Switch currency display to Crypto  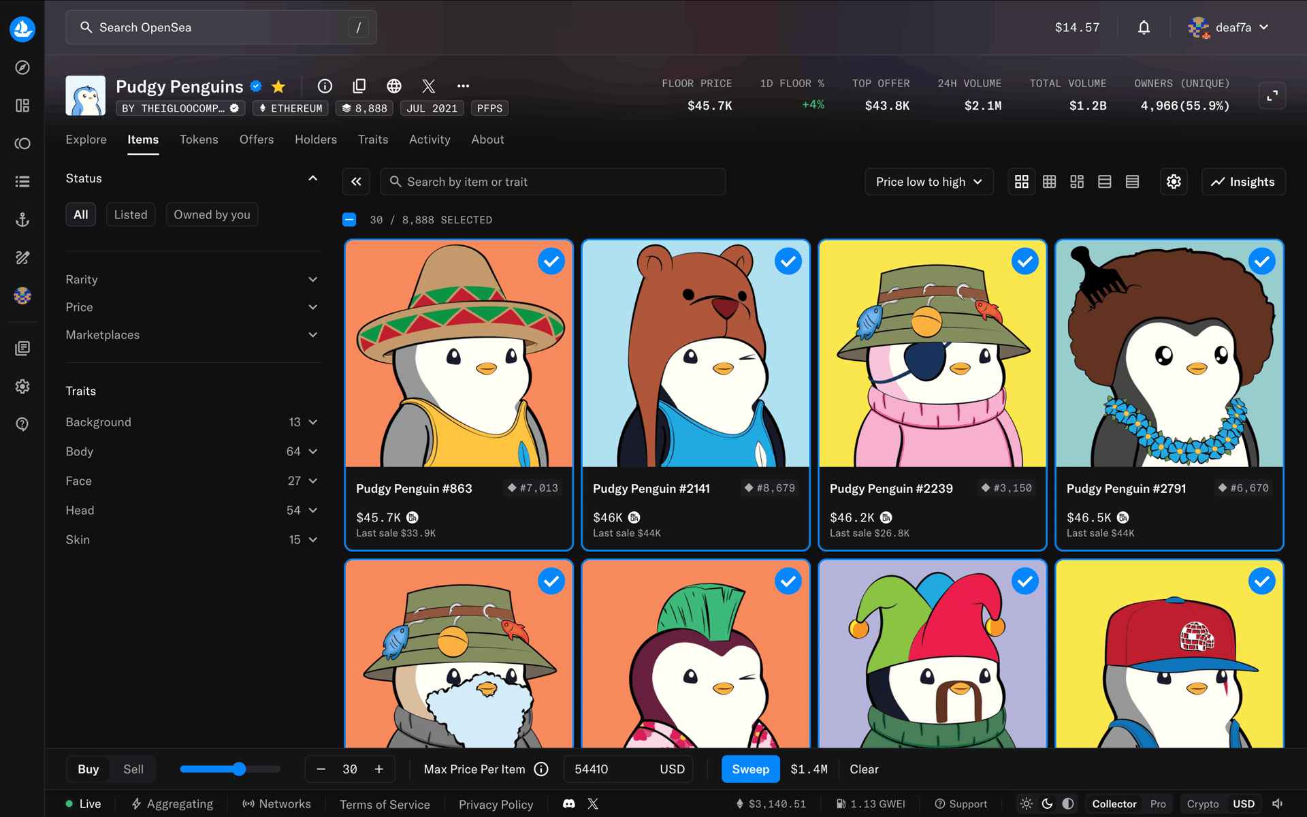(x=1203, y=804)
